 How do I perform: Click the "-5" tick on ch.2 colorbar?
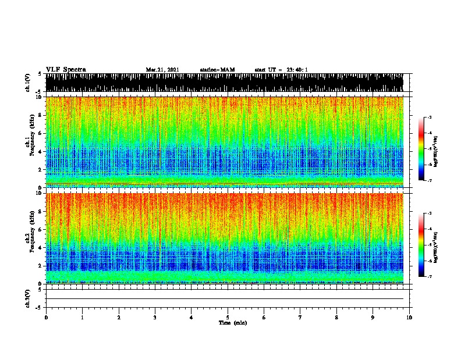430,245
